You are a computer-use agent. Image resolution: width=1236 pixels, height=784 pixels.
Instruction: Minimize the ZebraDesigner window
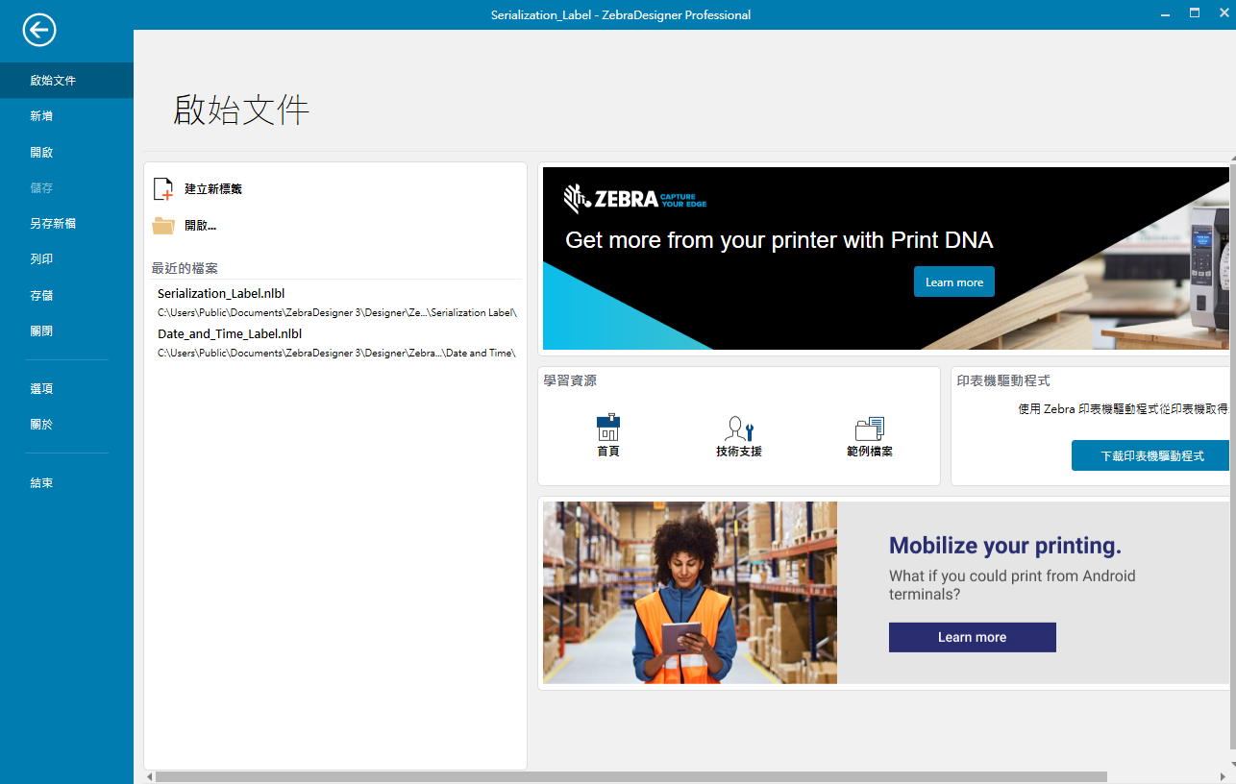[1166, 13]
